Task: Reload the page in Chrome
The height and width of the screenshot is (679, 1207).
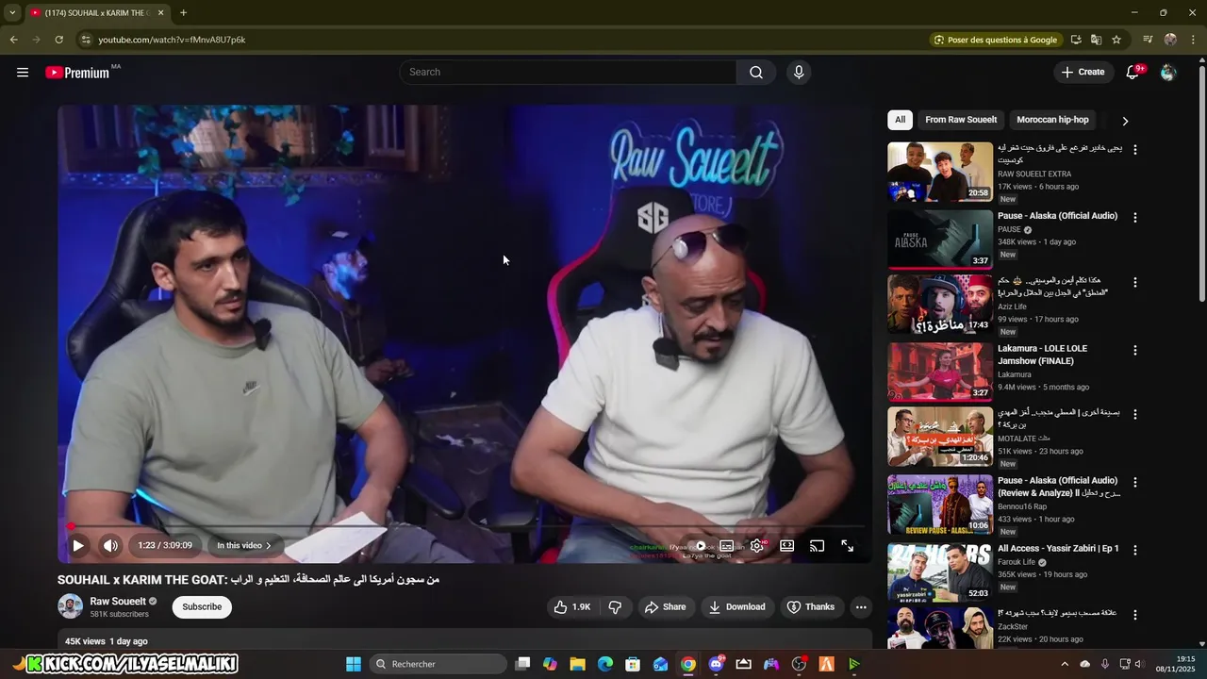Action: (x=58, y=40)
